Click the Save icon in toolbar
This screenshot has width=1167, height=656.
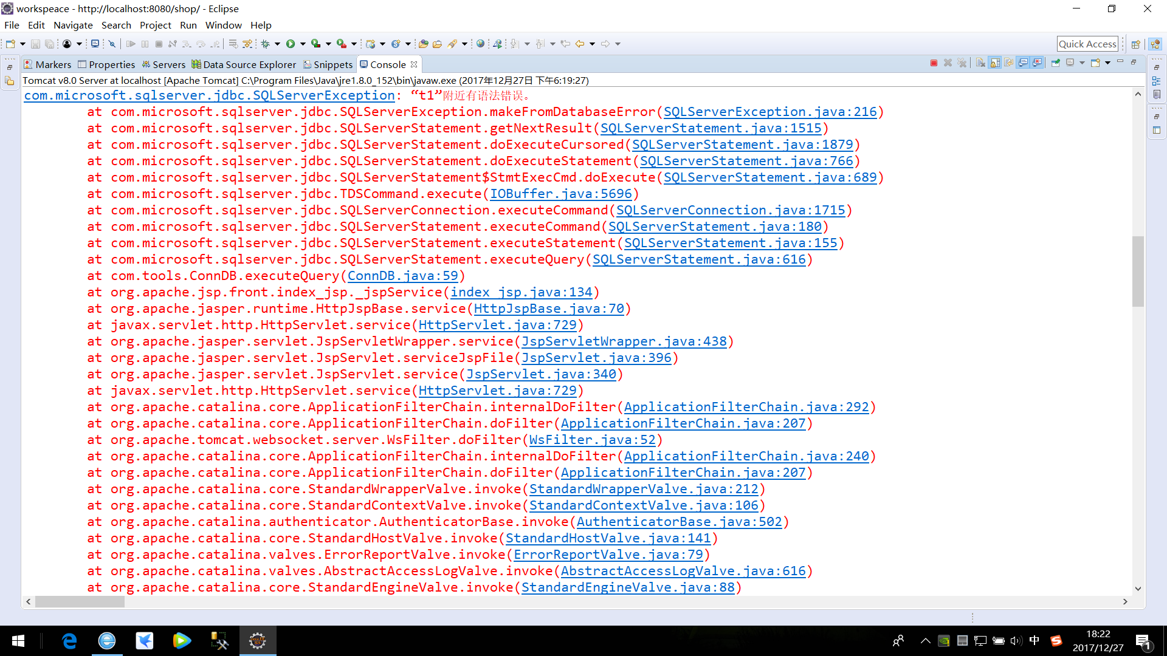click(x=35, y=44)
